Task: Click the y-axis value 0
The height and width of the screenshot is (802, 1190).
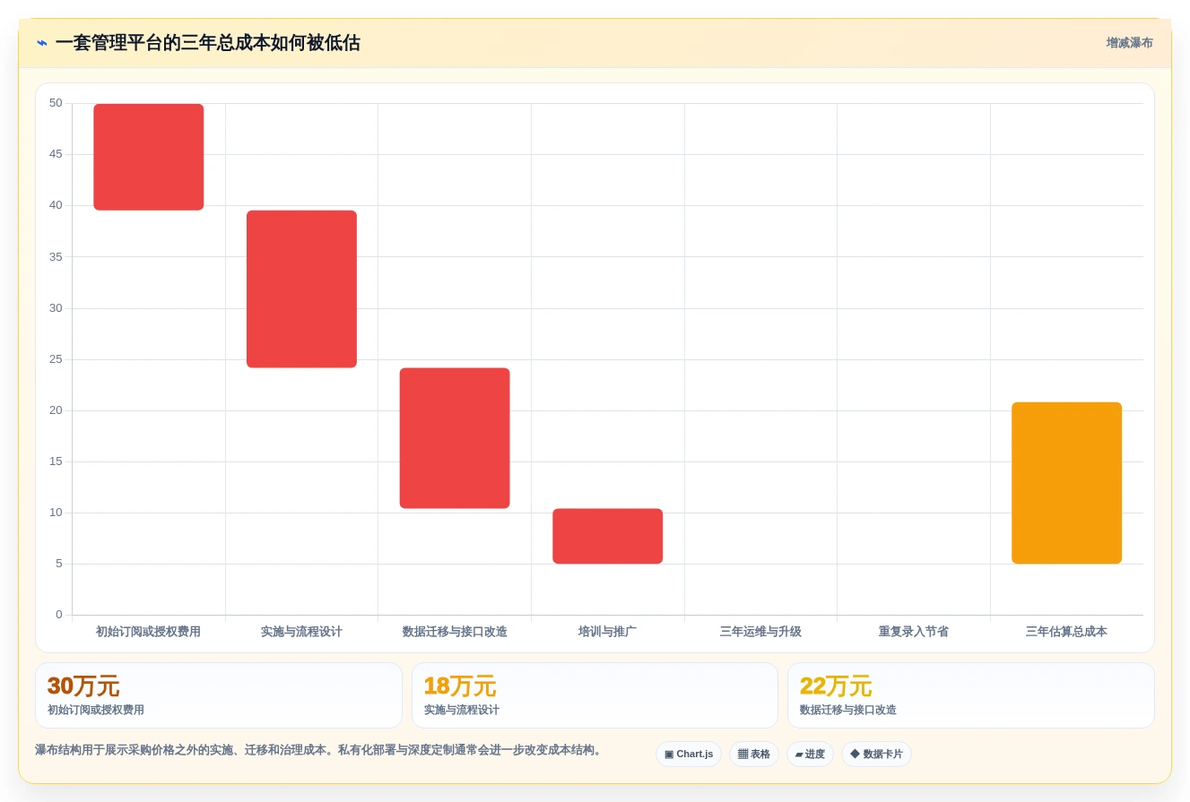Action: (59, 615)
